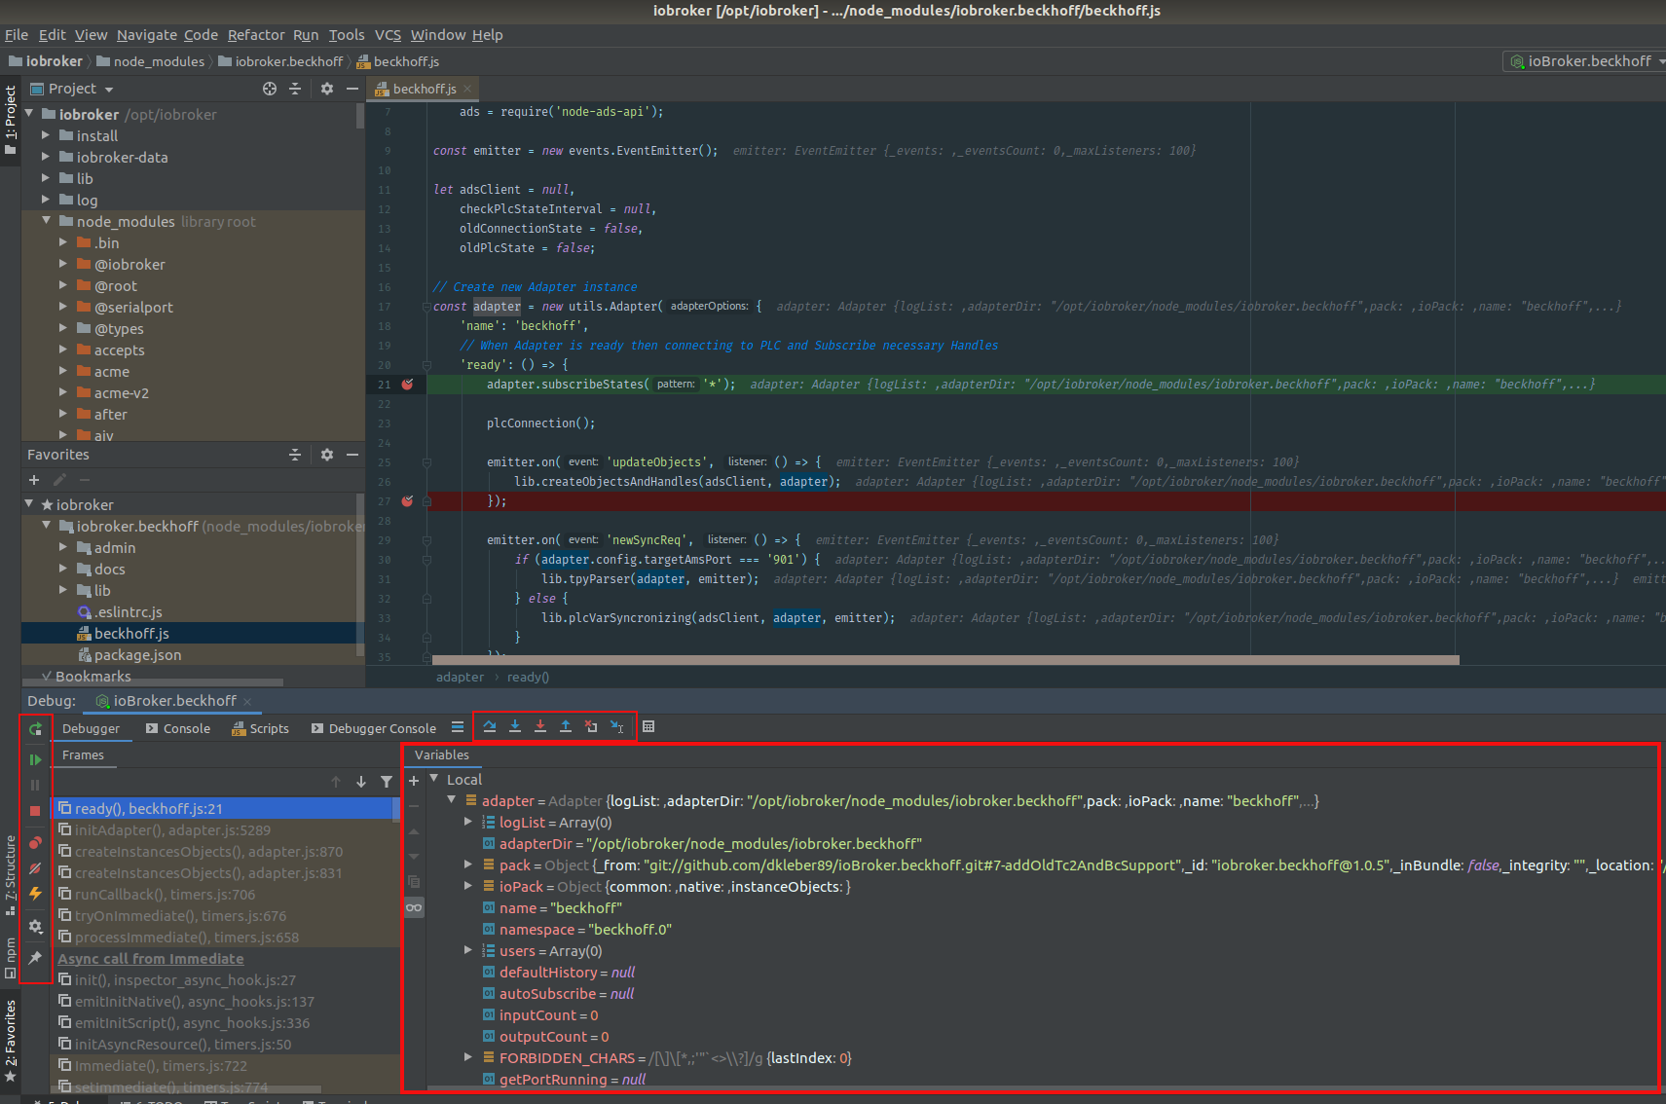Switch to the Scripts tab
The image size is (1666, 1104).
[x=260, y=728]
